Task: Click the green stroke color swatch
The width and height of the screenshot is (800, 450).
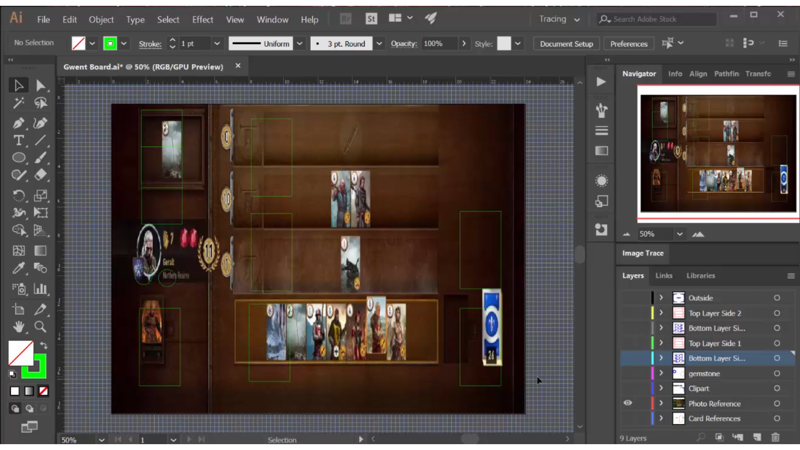Action: click(x=110, y=43)
